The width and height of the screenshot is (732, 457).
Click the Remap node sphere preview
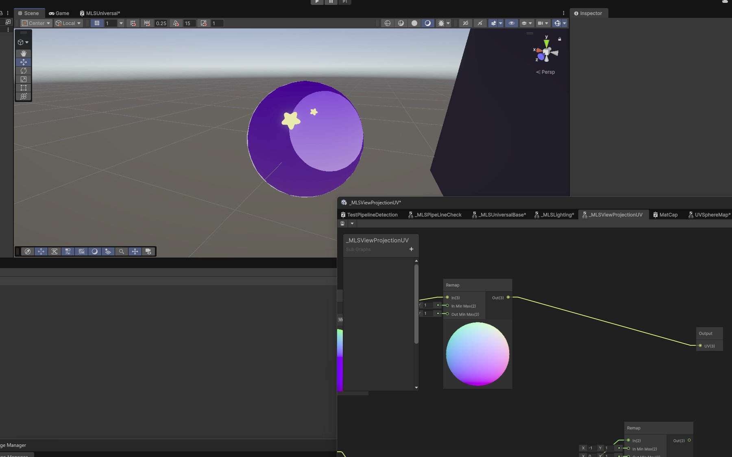(x=477, y=354)
